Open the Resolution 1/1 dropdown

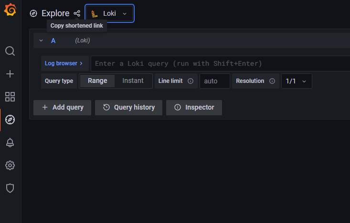coord(297,81)
